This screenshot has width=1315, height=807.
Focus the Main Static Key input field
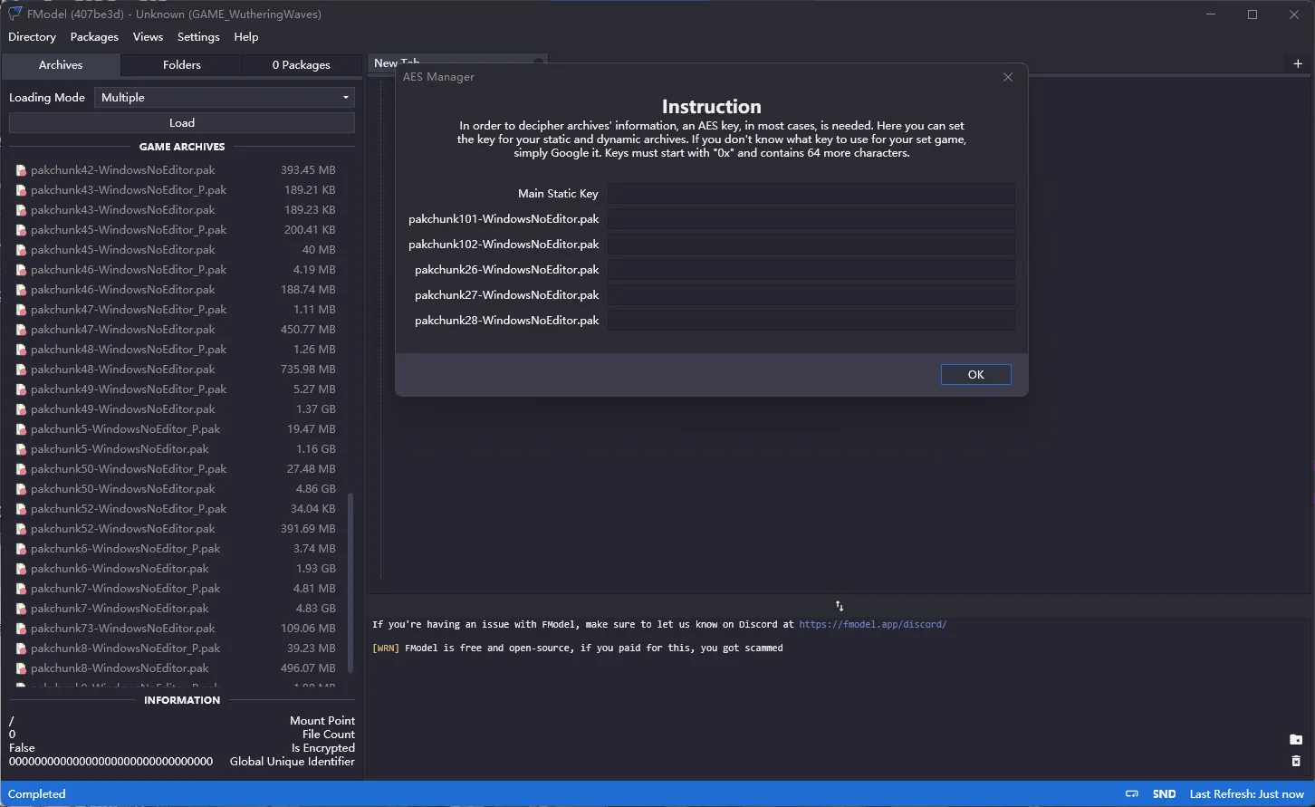click(x=811, y=194)
